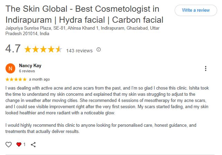222x155 pixels.
Task: Open Nancy Kay's 6 reviews link
Action: [27, 71]
